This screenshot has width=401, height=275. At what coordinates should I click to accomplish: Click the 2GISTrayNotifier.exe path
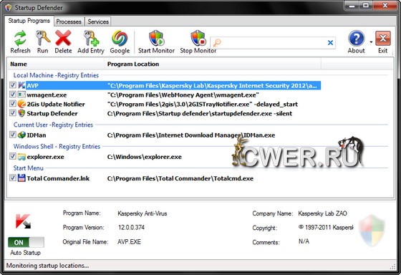pyautogui.click(x=203, y=104)
